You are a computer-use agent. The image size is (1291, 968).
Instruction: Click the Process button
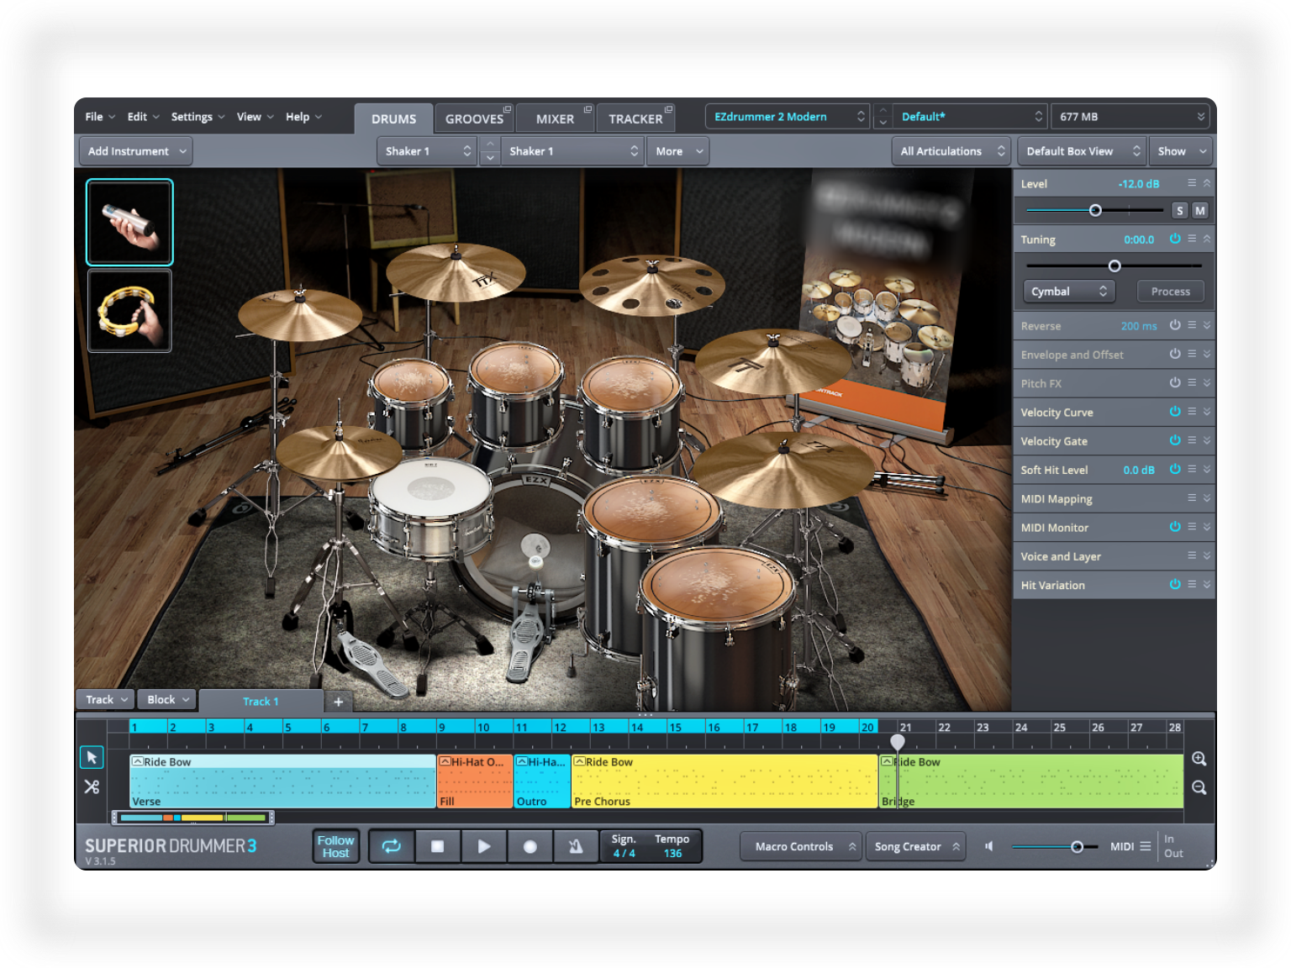(1170, 292)
